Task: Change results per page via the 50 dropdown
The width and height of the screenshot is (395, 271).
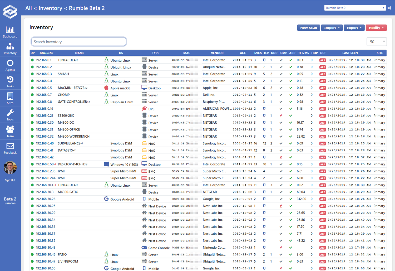Action: 377,41
